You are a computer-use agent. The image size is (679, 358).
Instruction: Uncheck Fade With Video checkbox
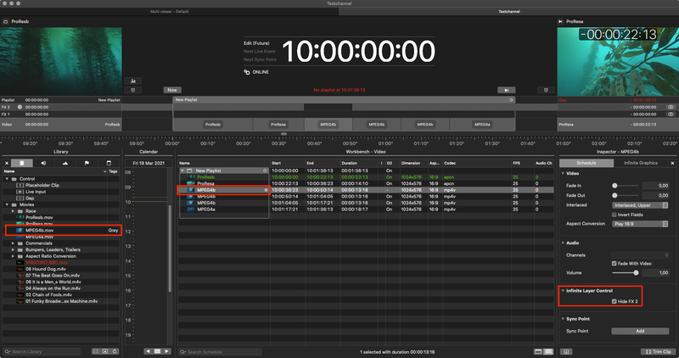point(614,263)
